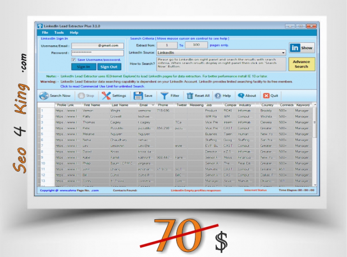347x257 pixels.
Task: Click Connections value 451 in row 11
Action: coord(282,169)
